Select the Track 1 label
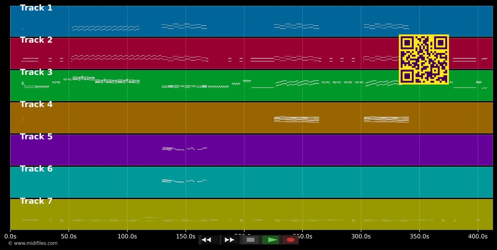Image resolution: width=497 pixels, height=250 pixels. coord(36,8)
